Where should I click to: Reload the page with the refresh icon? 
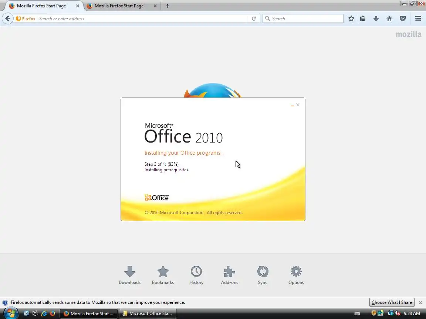pos(254,18)
